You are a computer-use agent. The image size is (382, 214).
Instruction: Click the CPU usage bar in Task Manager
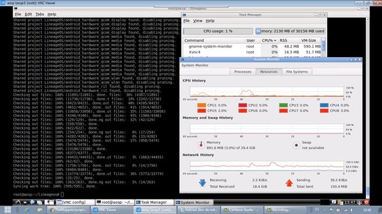218,31
